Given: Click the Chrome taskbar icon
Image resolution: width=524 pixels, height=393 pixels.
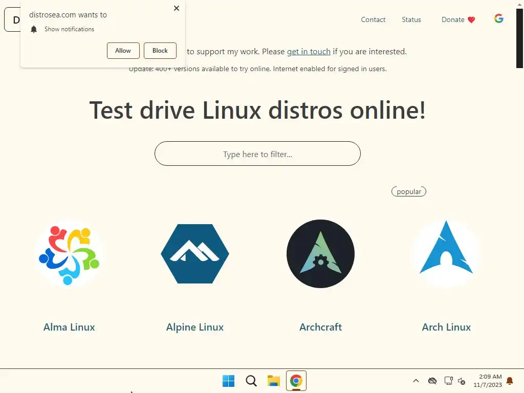Looking at the screenshot, I should click(296, 381).
